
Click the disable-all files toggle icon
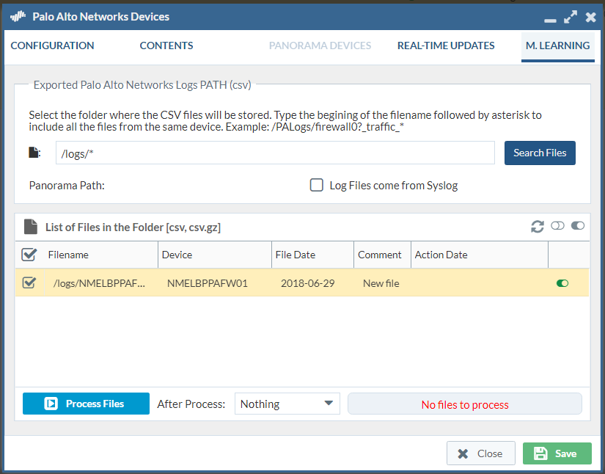click(x=557, y=226)
